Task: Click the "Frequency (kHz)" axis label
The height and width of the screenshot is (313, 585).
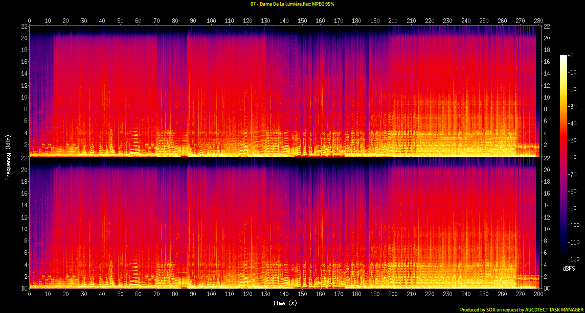Action: pyautogui.click(x=8, y=156)
